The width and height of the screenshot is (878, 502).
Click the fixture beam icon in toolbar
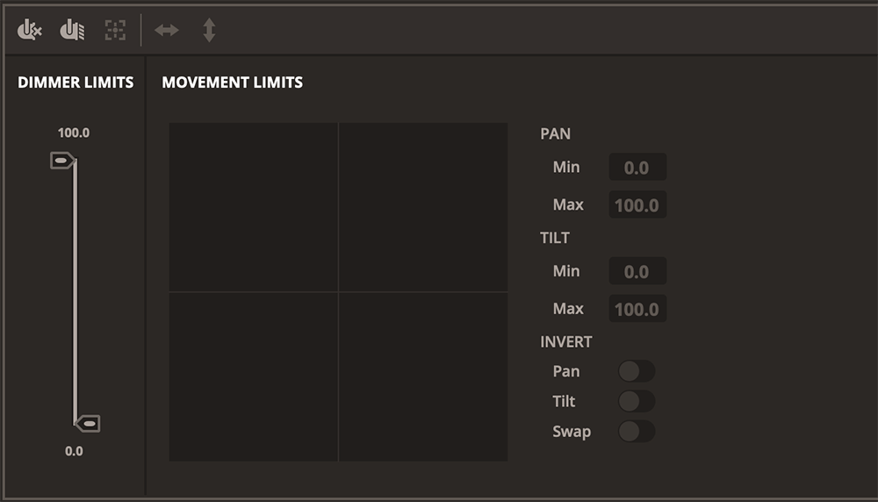72,31
